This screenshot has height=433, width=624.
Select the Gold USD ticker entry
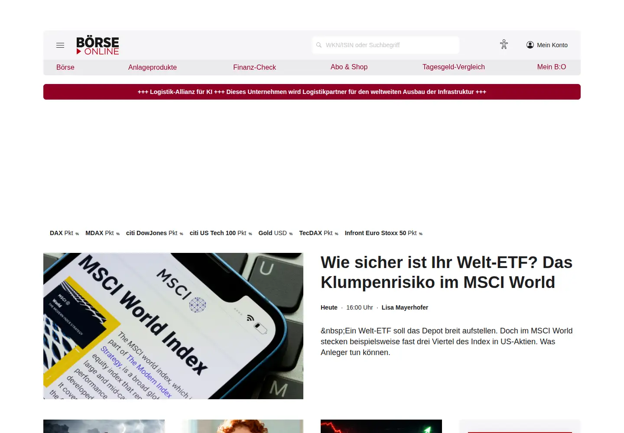click(x=276, y=233)
